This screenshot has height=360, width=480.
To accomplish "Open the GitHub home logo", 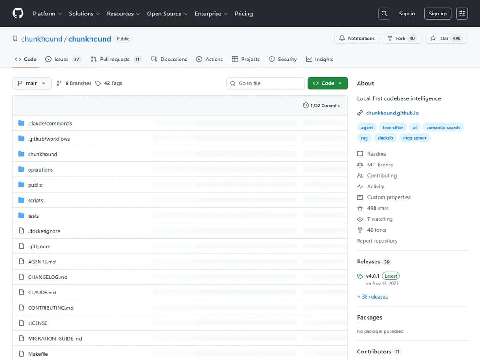I will click(x=17, y=13).
